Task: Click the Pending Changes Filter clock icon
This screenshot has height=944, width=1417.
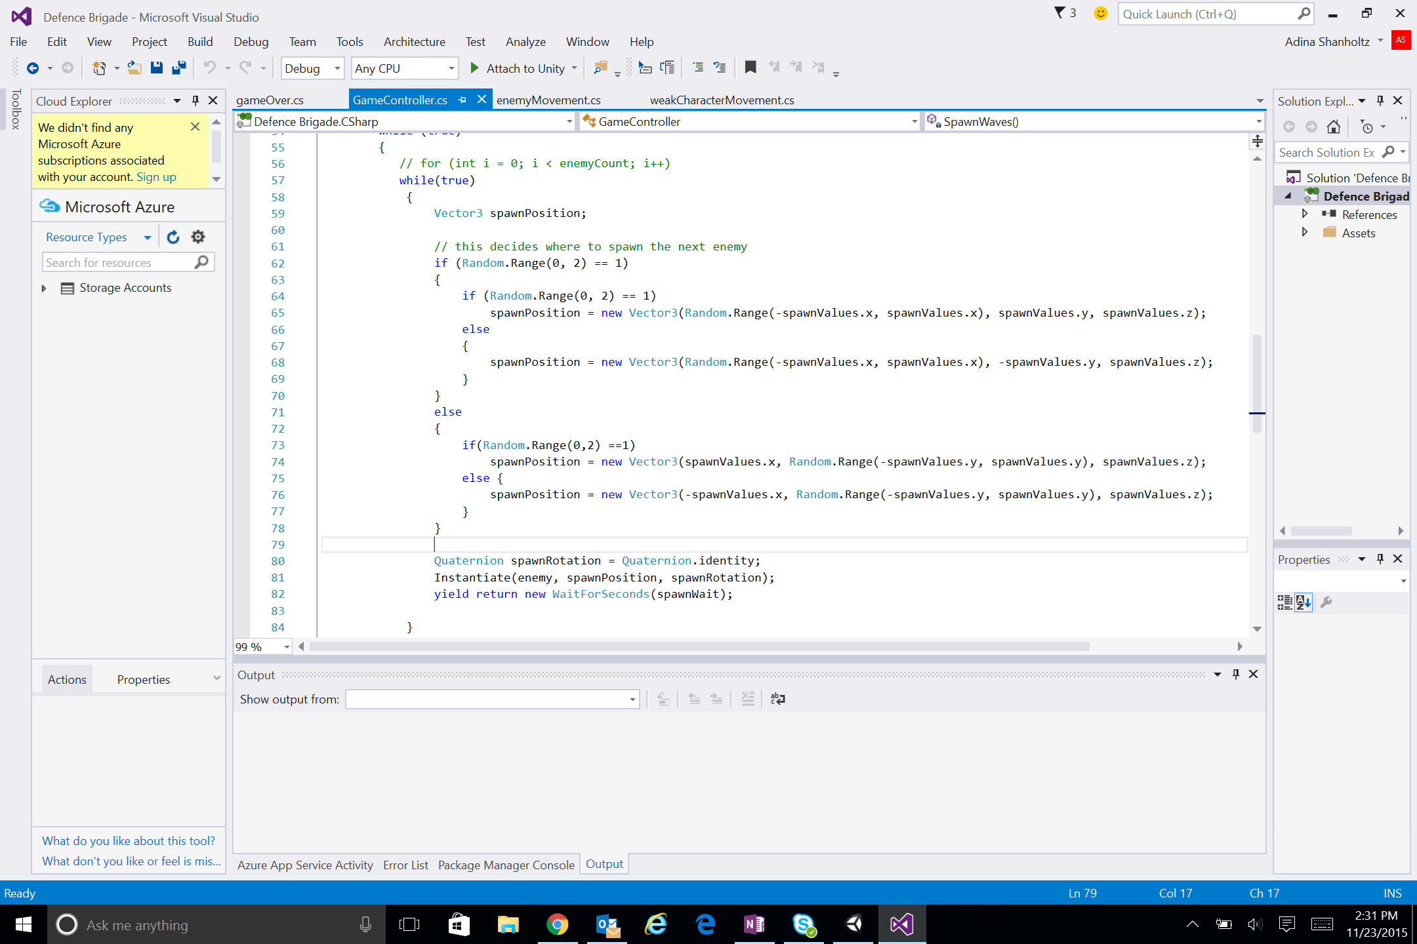Action: [x=1367, y=127]
